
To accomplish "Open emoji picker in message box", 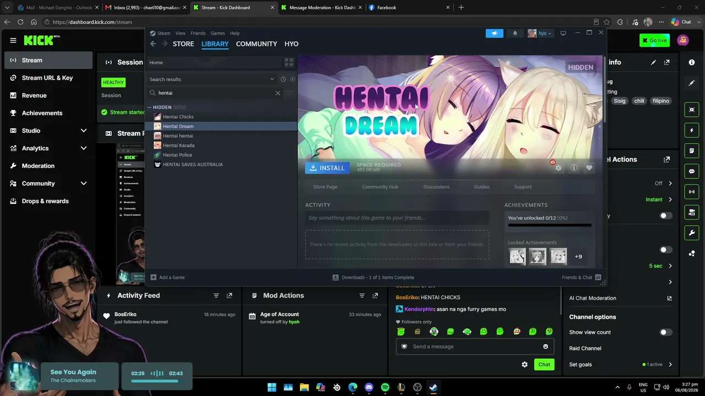I will tap(545, 346).
